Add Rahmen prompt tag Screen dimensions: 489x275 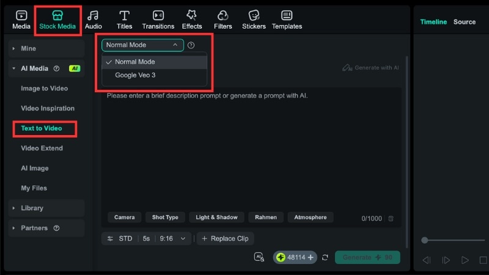tap(266, 218)
